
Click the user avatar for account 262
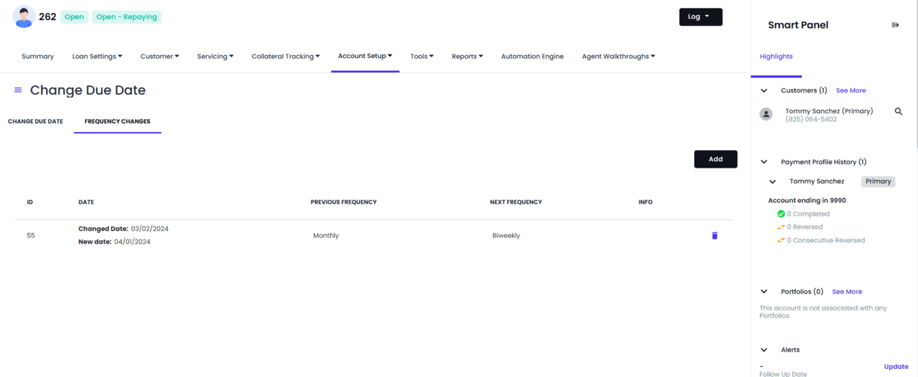click(24, 16)
